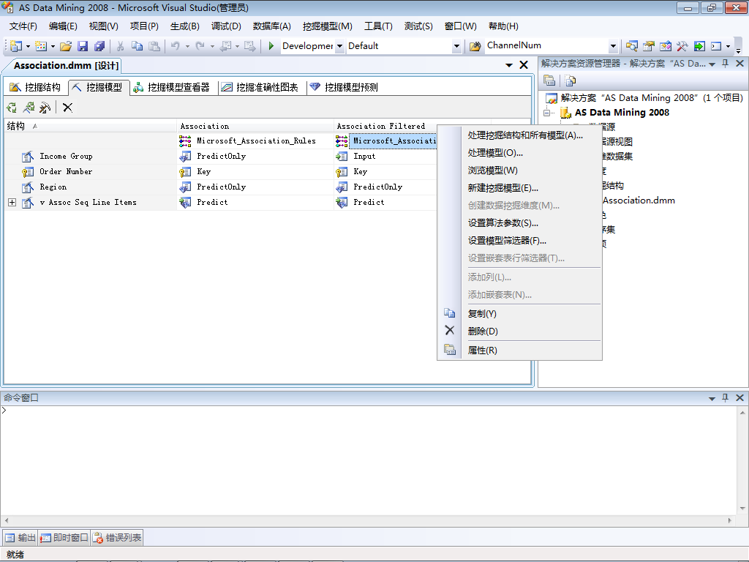
Task: Pin the Solution Explorer panel with the pushpin
Action: (725, 64)
